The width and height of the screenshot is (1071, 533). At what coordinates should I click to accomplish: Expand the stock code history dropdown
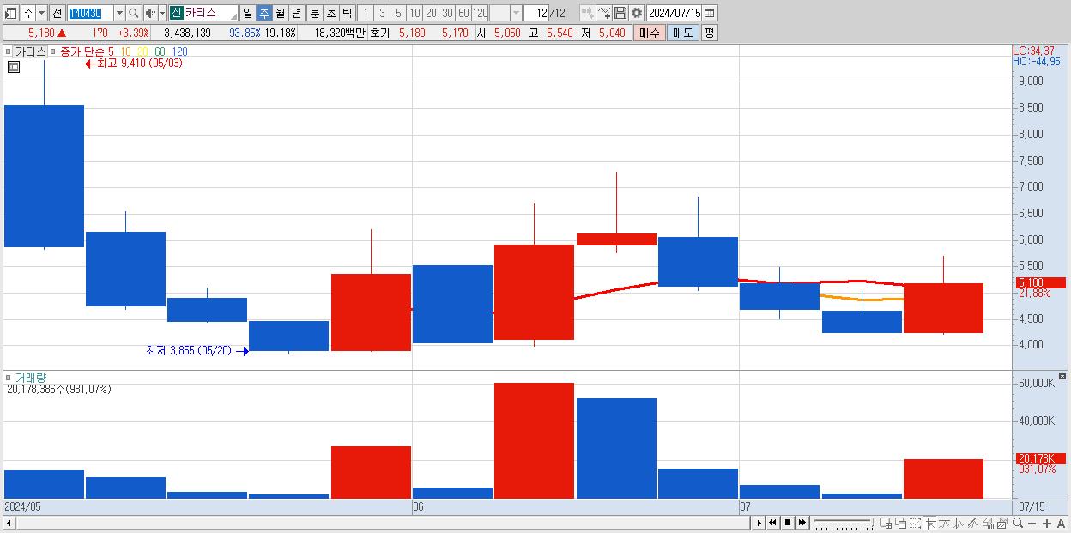119,13
